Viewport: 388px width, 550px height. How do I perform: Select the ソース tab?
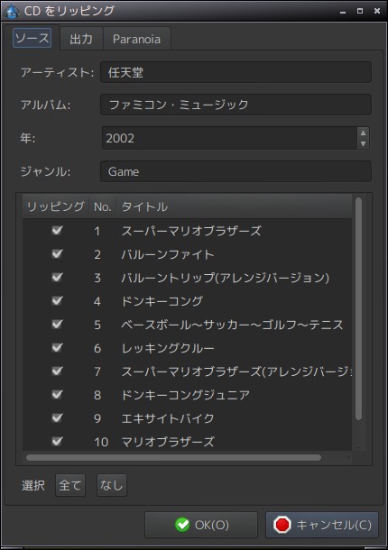pos(32,38)
